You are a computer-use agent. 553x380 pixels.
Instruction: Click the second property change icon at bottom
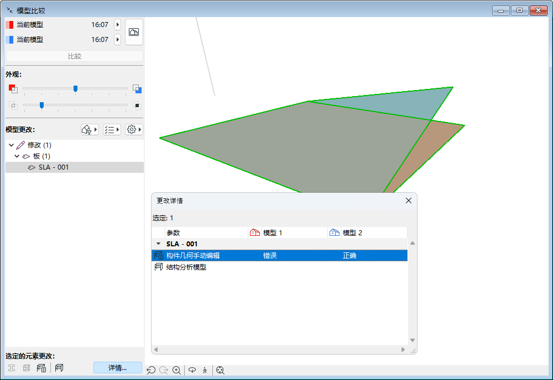click(x=27, y=368)
